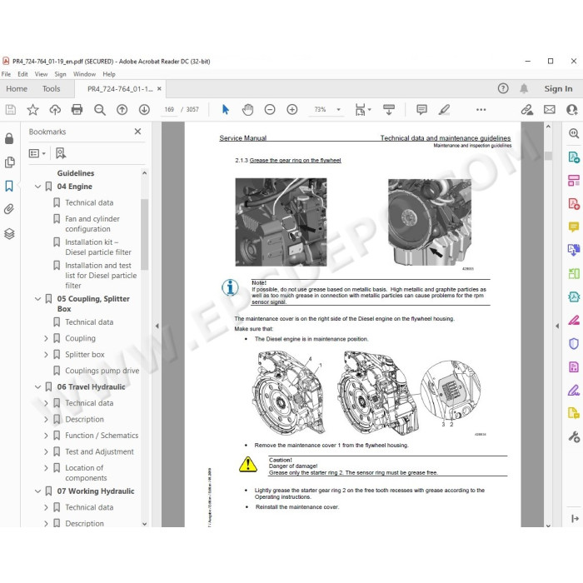Open Find text magnifier tool

100,110
